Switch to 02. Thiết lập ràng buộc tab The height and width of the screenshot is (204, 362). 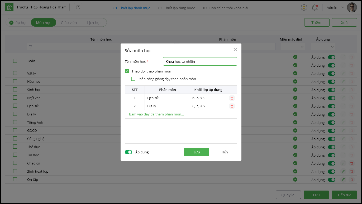[177, 8]
